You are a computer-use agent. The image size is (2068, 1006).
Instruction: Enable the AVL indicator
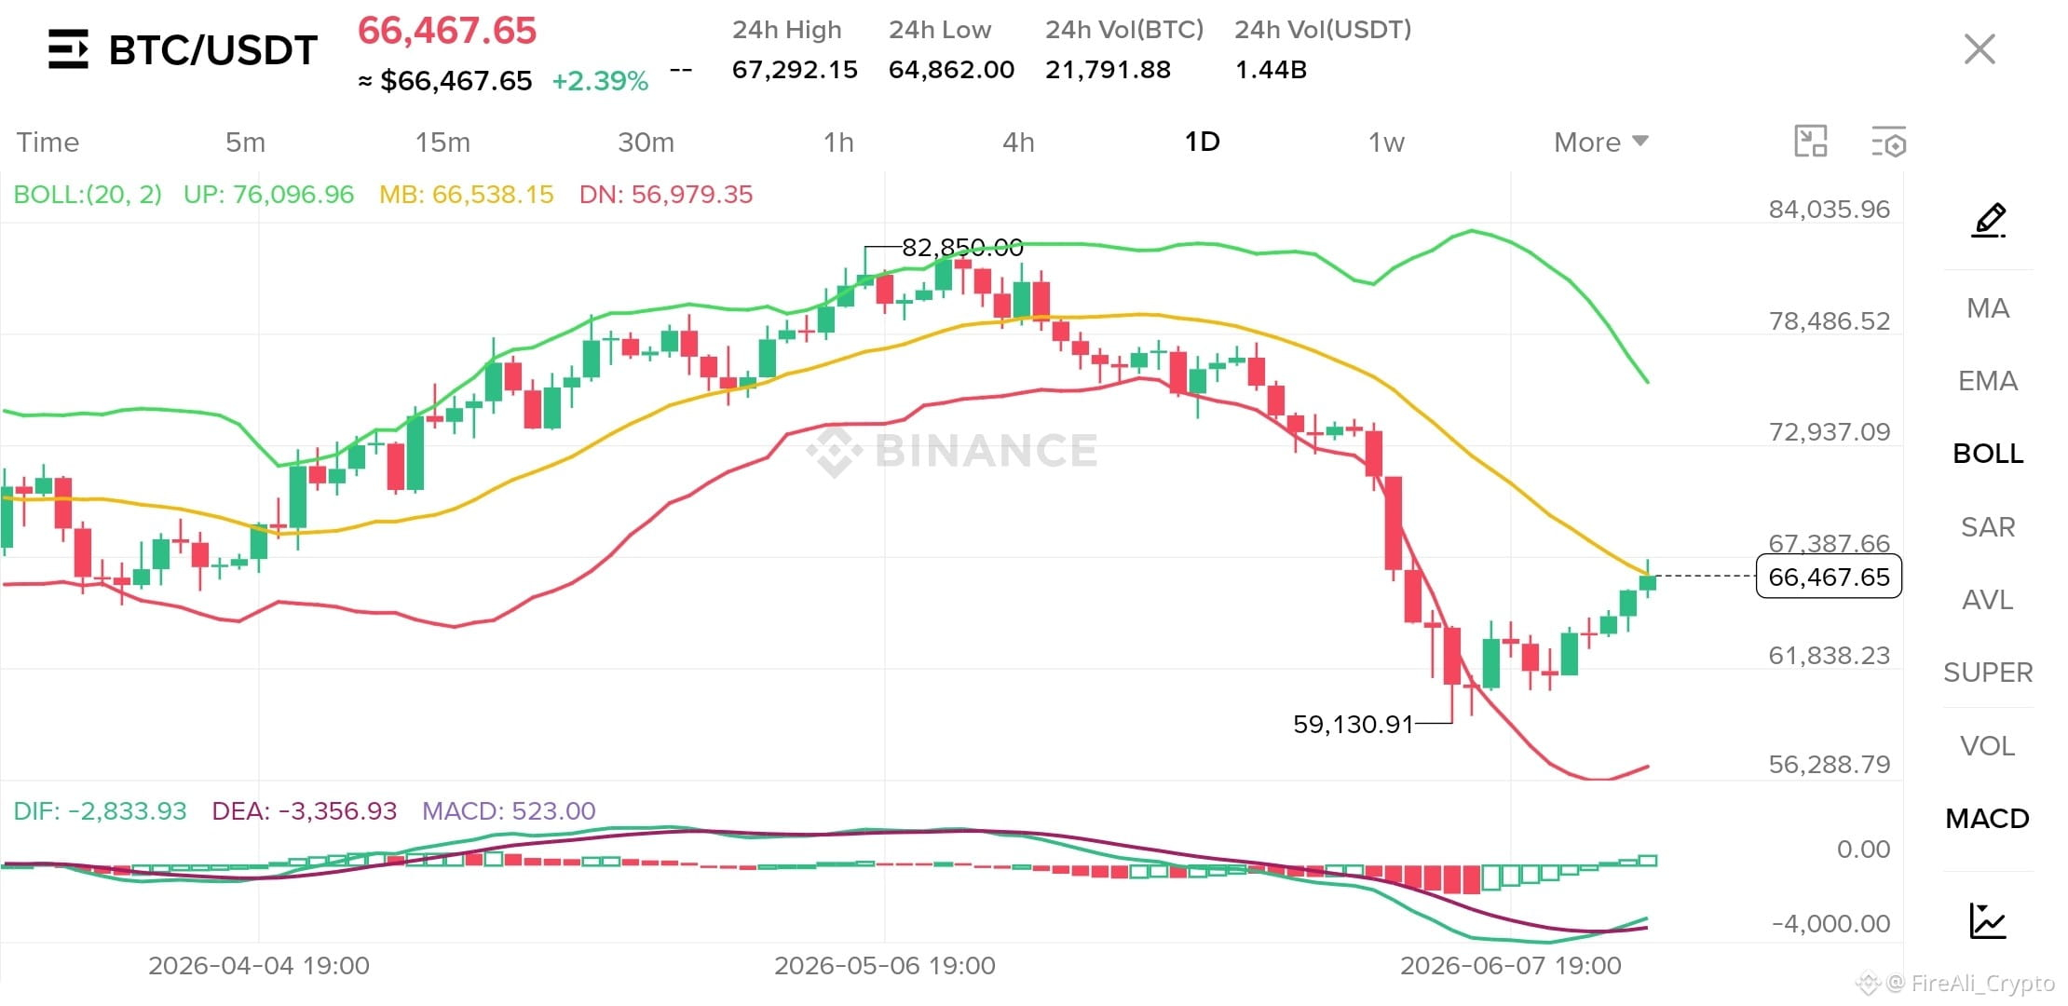(1988, 600)
